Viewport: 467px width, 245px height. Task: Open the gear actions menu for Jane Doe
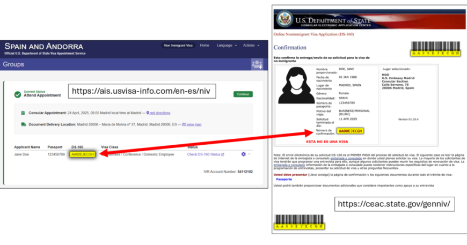(x=245, y=154)
